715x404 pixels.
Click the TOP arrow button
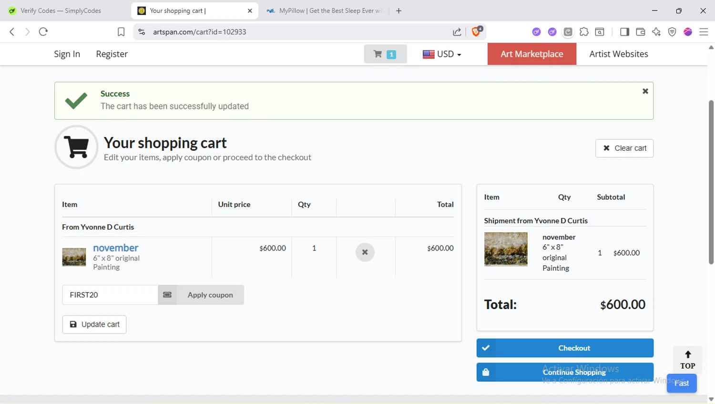687,360
